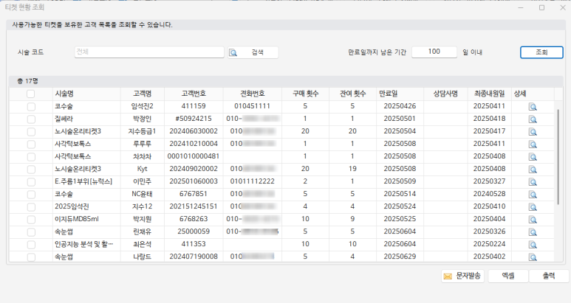Print list with 출력 button
Screen dimensions: 571x303
tap(549, 276)
